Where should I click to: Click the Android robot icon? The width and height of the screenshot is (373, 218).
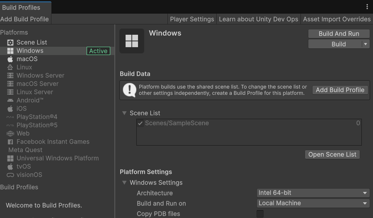tap(10, 101)
